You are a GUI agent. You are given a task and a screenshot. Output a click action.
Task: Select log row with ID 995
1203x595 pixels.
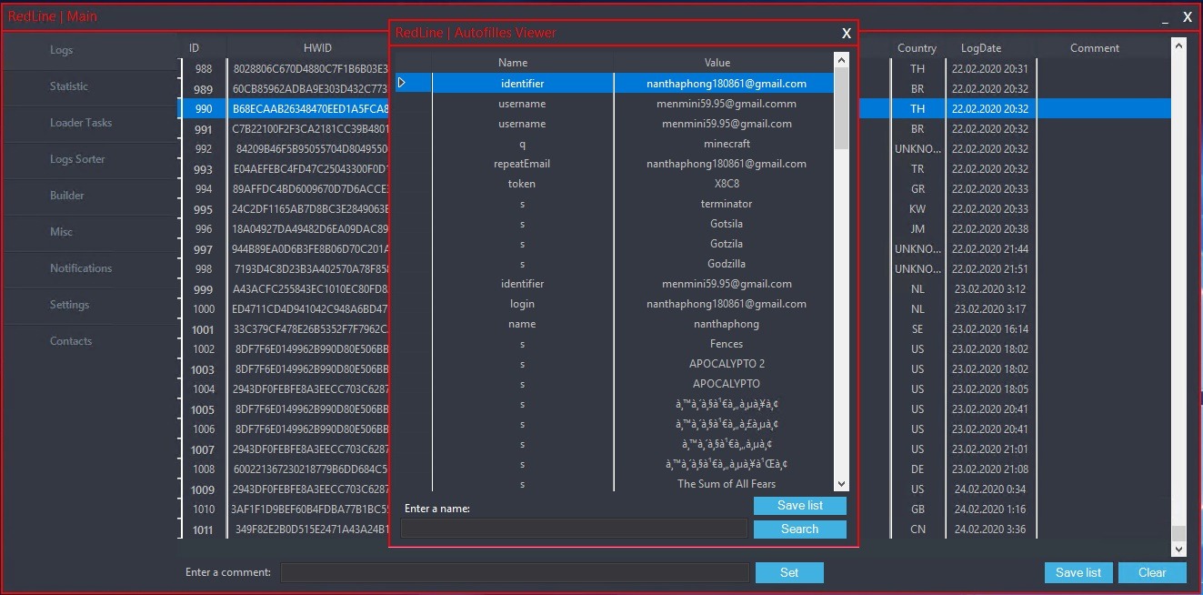(x=204, y=209)
